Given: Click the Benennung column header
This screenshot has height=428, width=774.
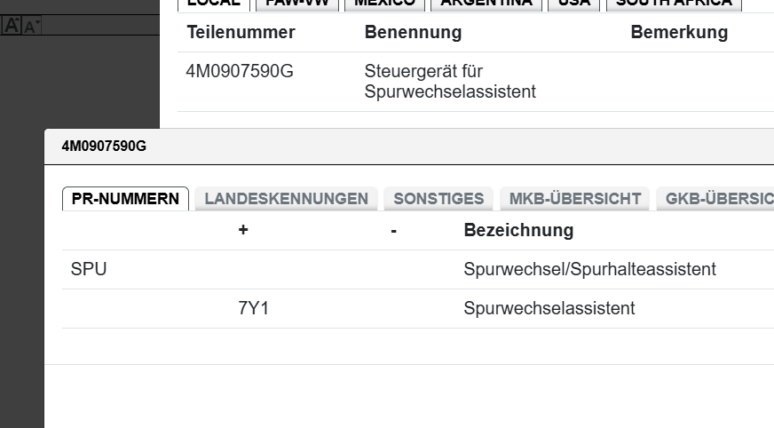Looking at the screenshot, I should click(x=413, y=33).
